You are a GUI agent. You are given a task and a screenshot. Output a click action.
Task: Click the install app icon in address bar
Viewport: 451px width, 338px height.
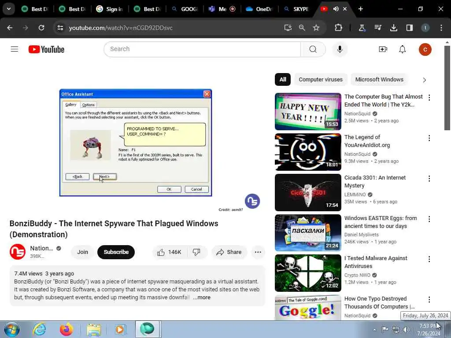click(288, 28)
